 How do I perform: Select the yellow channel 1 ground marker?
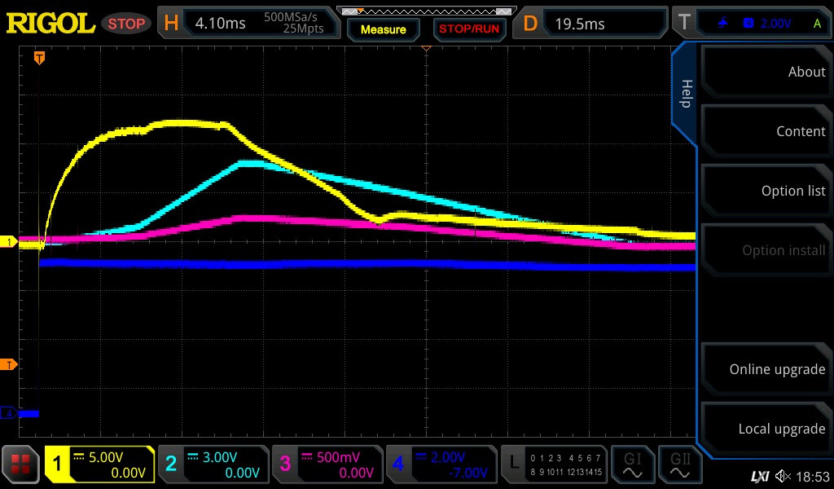tap(9, 242)
